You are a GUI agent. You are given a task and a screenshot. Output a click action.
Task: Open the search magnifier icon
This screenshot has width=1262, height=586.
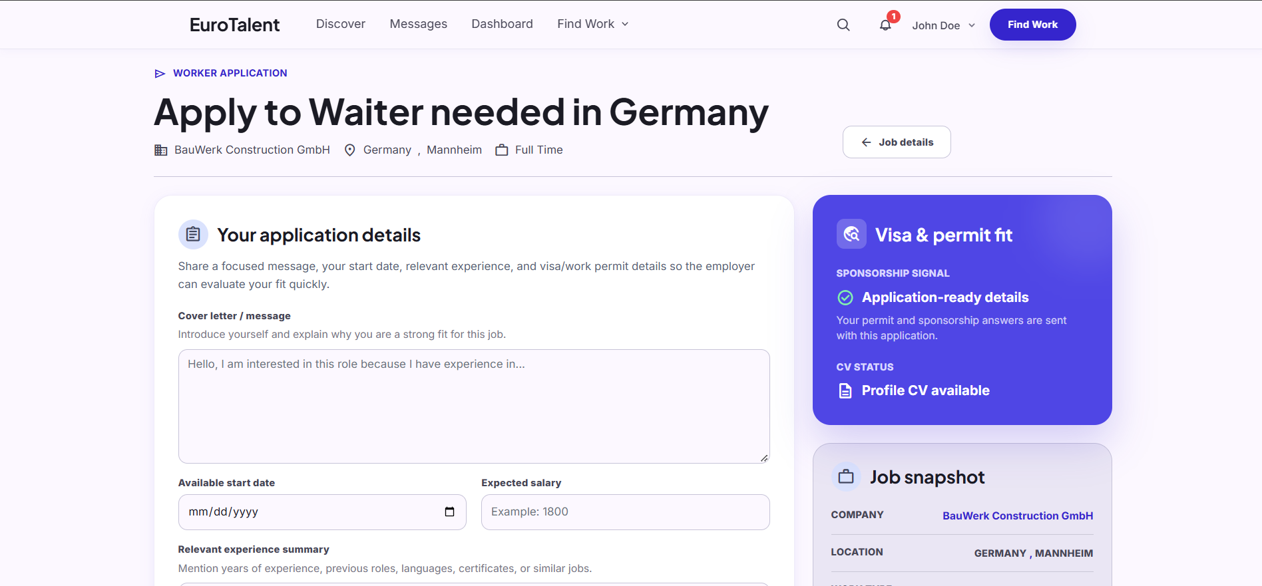click(x=843, y=25)
